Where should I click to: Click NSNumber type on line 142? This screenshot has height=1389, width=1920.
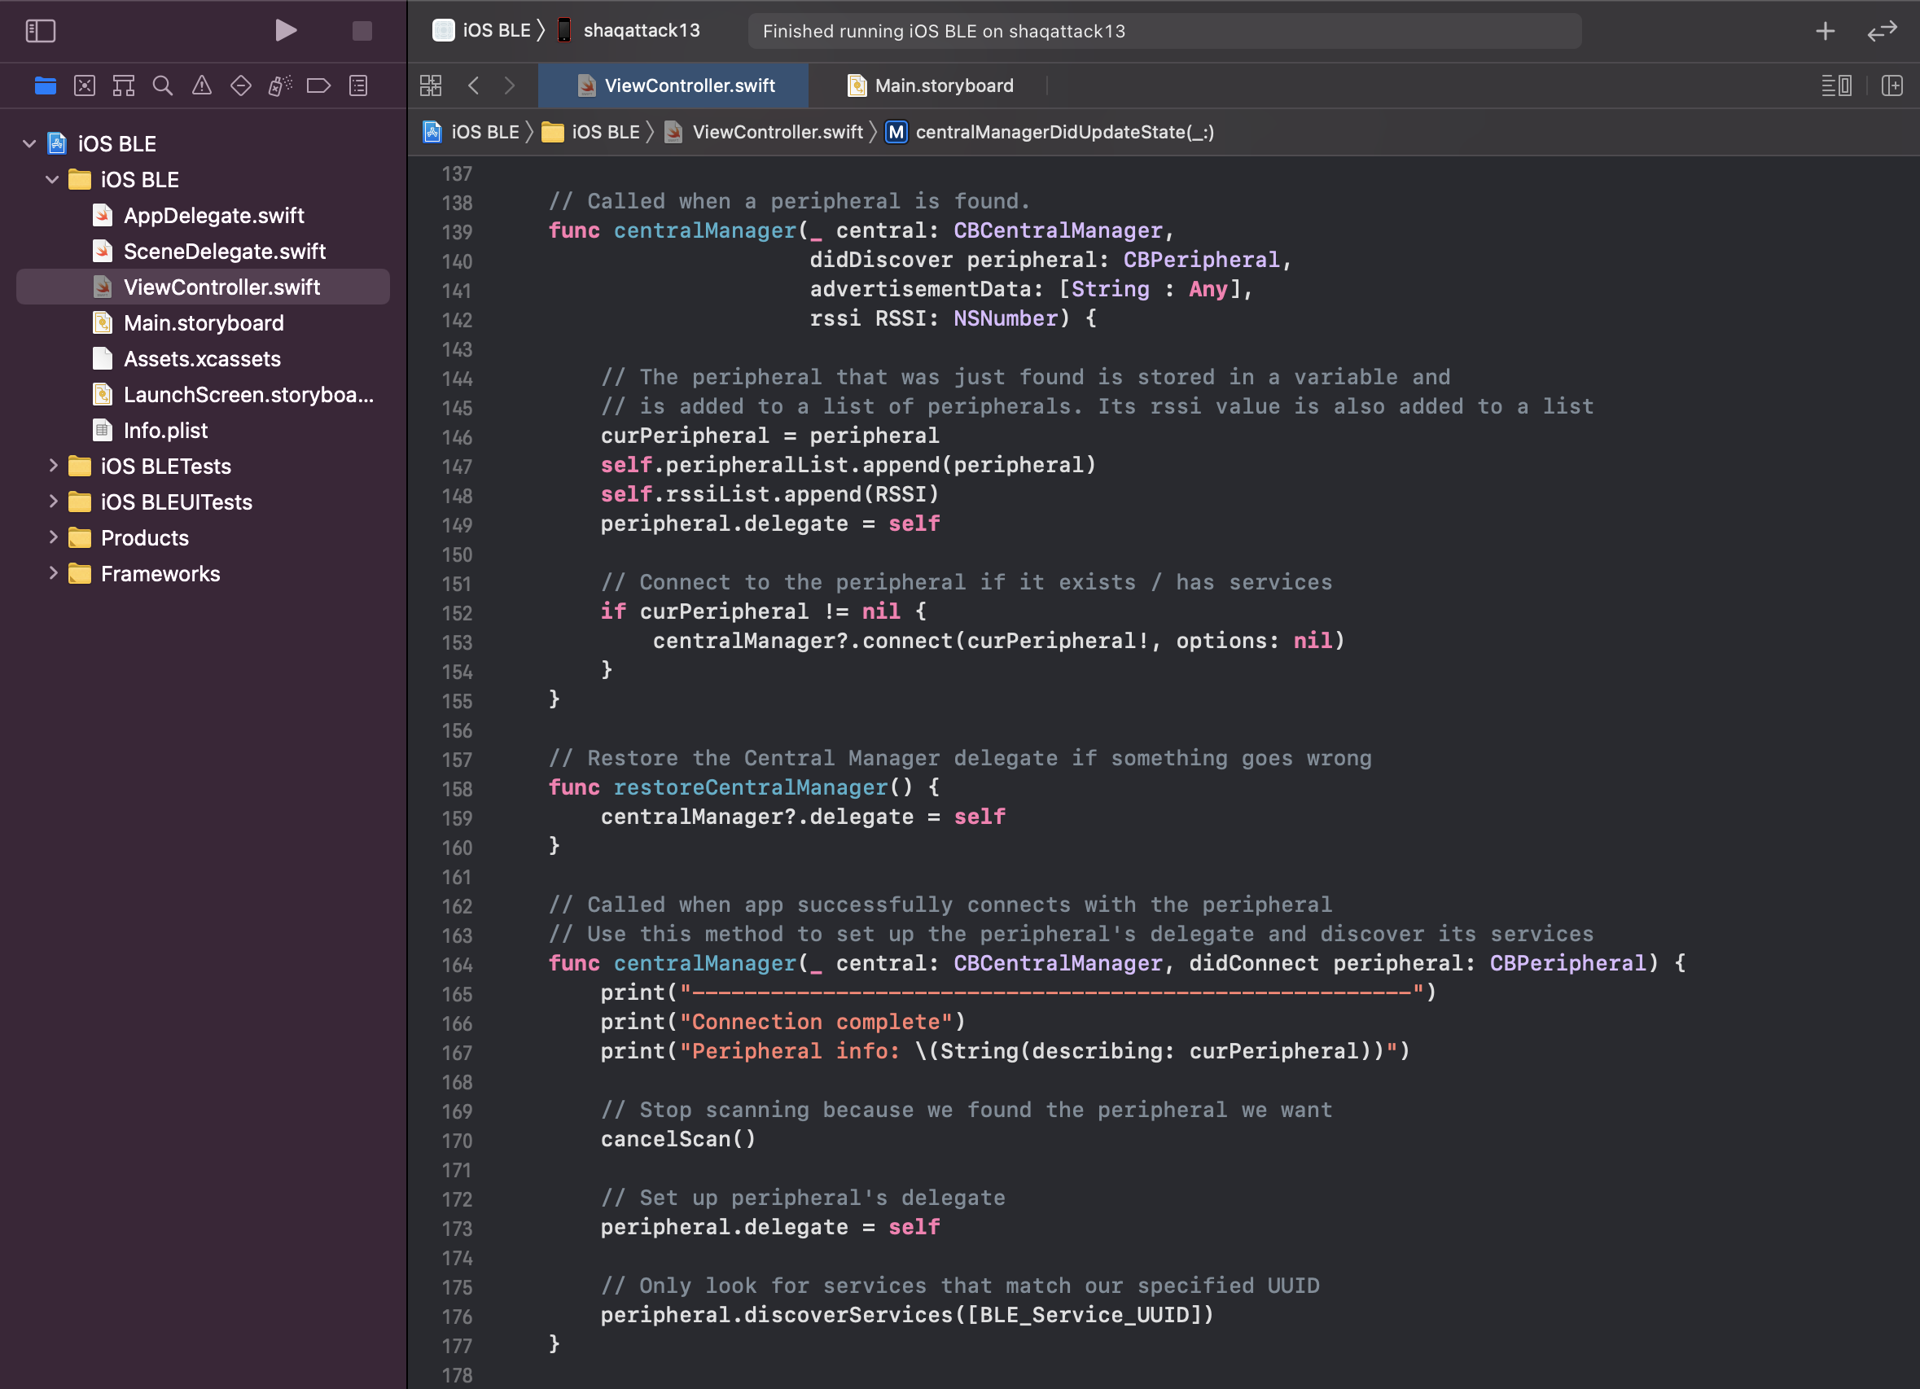pyautogui.click(x=1006, y=318)
